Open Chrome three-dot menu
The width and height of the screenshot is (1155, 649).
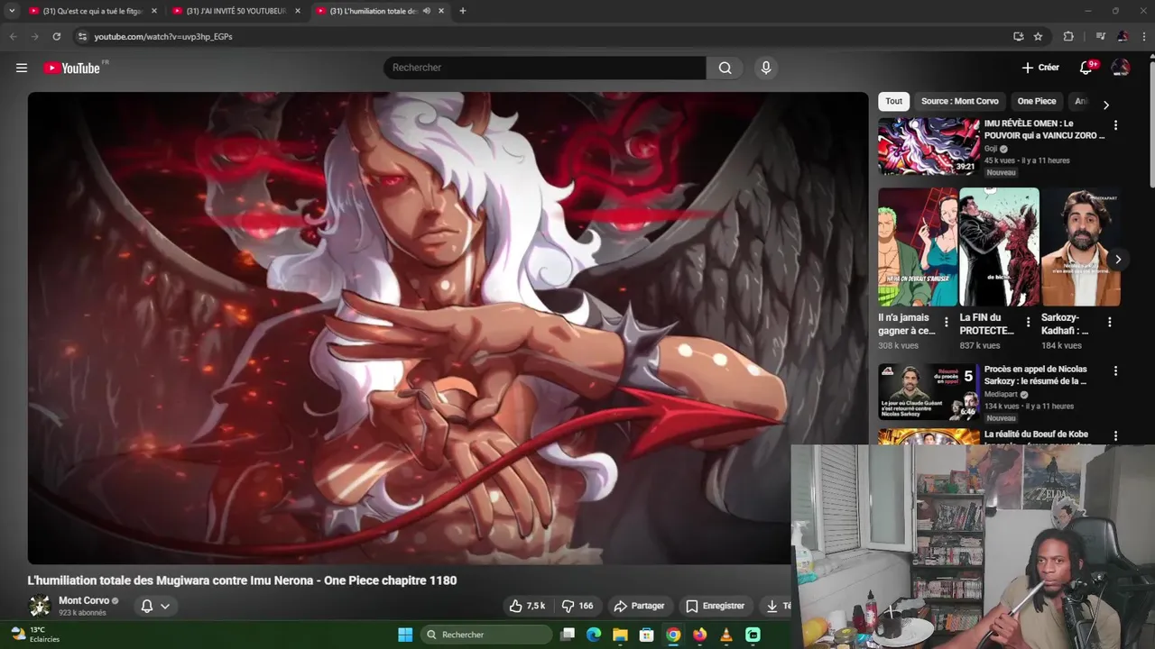(x=1143, y=36)
